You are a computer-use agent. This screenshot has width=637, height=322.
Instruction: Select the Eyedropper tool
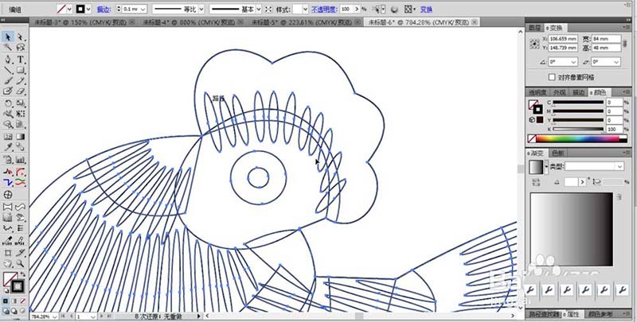8,147
